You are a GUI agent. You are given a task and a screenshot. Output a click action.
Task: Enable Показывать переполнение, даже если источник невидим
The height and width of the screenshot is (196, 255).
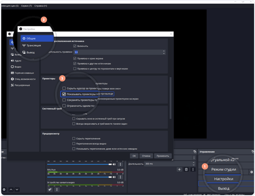pos(74,149)
